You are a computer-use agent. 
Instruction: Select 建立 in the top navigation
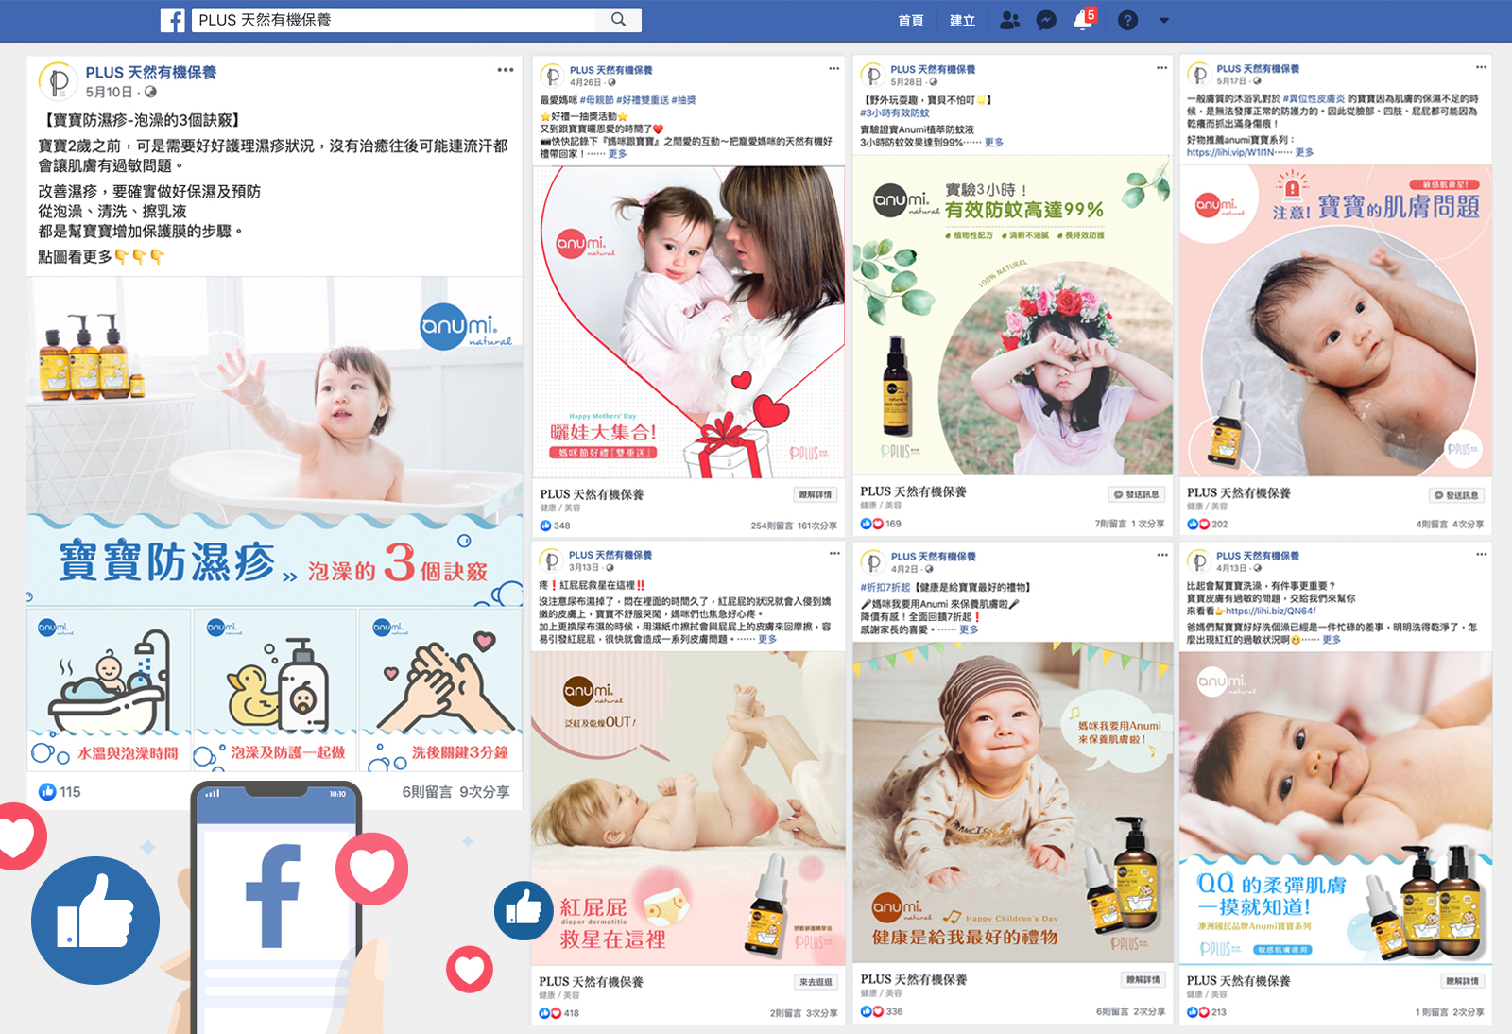[x=962, y=21]
